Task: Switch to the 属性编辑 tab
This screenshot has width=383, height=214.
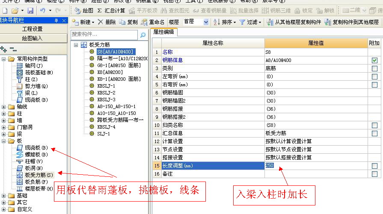Action: [x=163, y=32]
